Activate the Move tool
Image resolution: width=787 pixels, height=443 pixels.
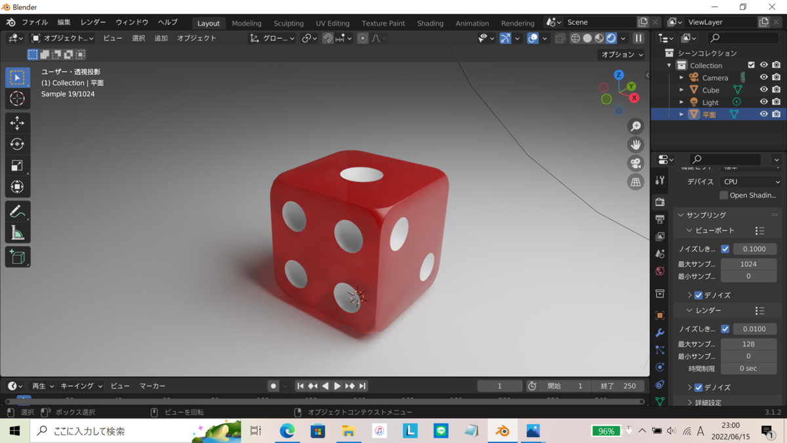point(18,123)
